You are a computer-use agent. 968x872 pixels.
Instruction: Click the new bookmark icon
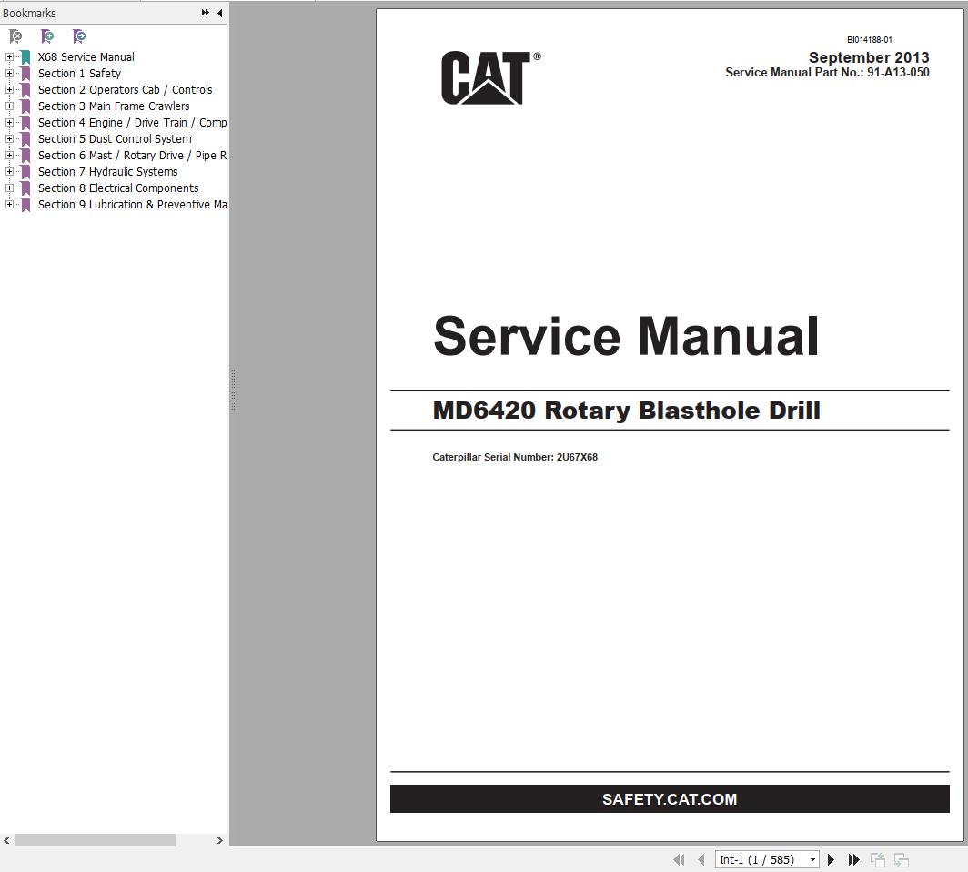coord(46,36)
